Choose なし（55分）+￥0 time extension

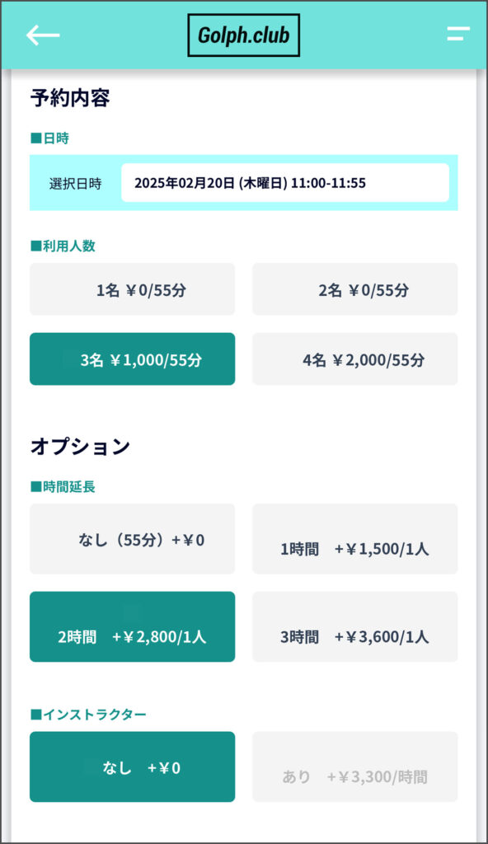point(132,539)
